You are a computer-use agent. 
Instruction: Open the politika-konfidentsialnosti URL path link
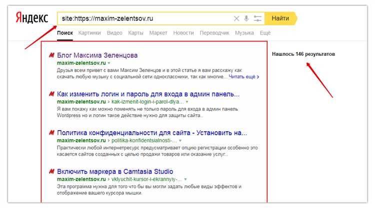[x=144, y=141]
